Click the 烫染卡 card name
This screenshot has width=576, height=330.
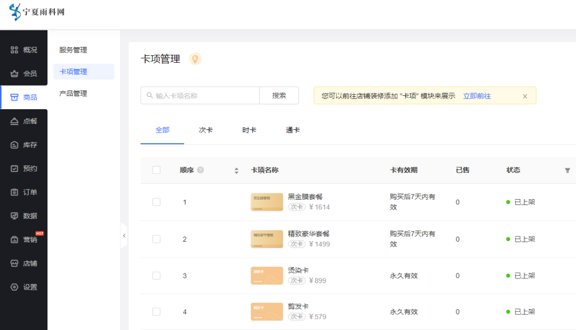point(298,270)
